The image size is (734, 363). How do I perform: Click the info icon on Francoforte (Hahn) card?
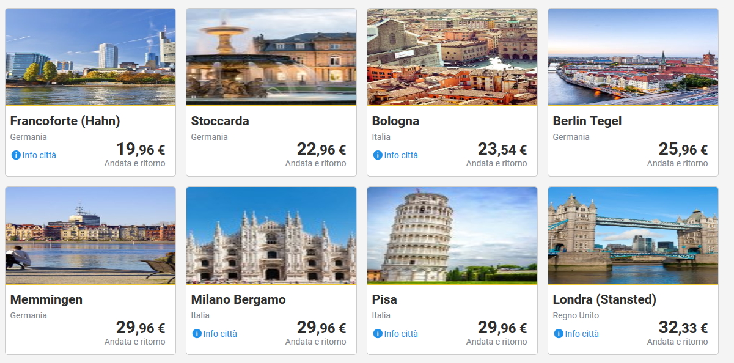16,155
